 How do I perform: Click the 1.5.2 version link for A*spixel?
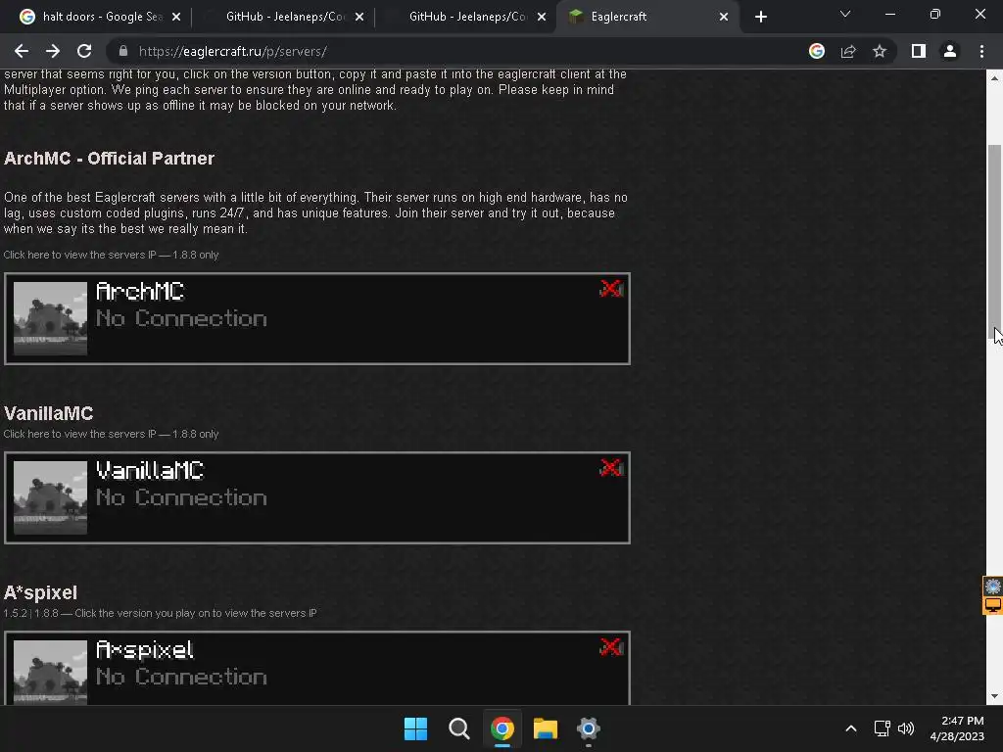tap(16, 613)
